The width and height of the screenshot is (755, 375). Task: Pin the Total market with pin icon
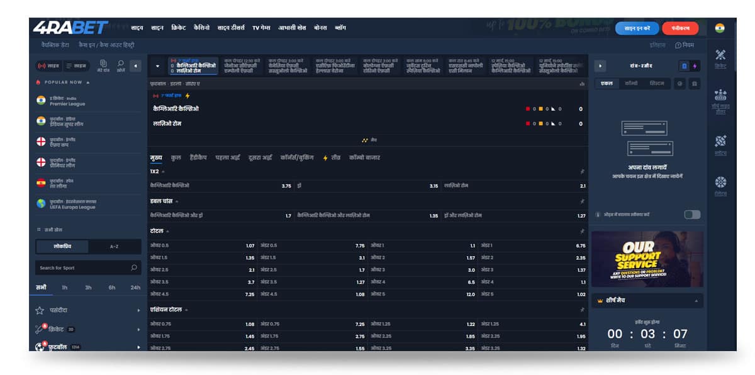(581, 231)
